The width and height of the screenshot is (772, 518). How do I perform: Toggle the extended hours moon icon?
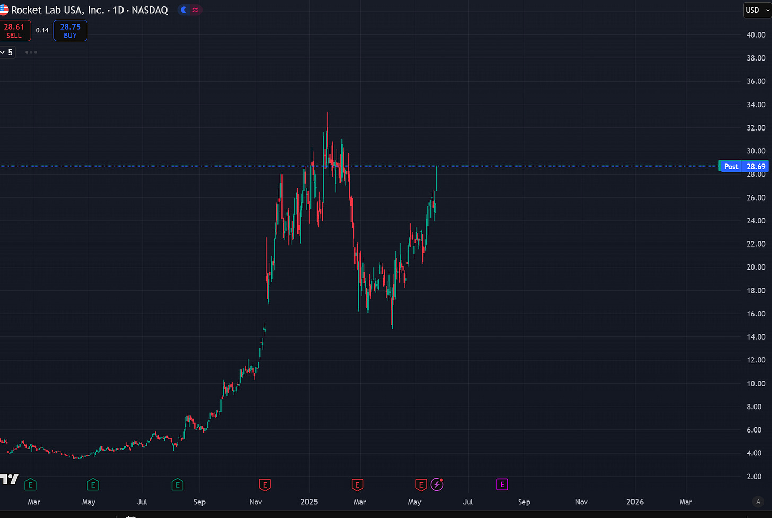(x=184, y=10)
